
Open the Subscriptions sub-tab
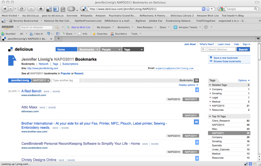(70, 64)
